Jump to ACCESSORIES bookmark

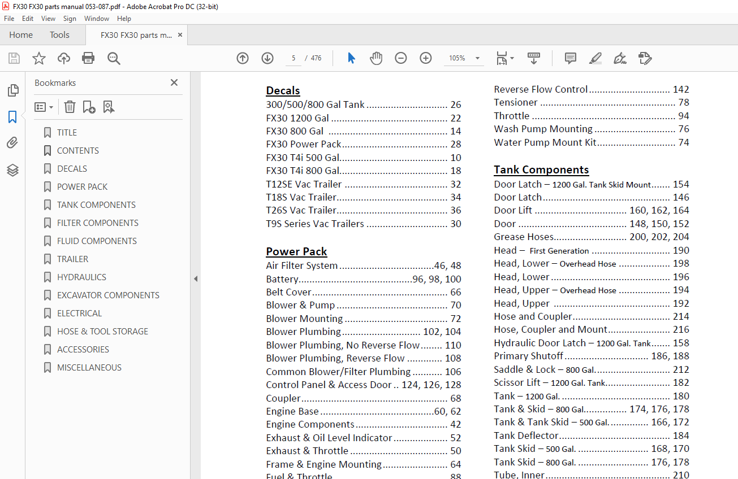[x=83, y=350]
